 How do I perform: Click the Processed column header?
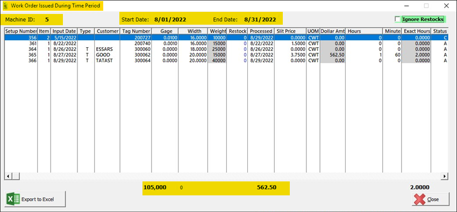pyautogui.click(x=261, y=31)
